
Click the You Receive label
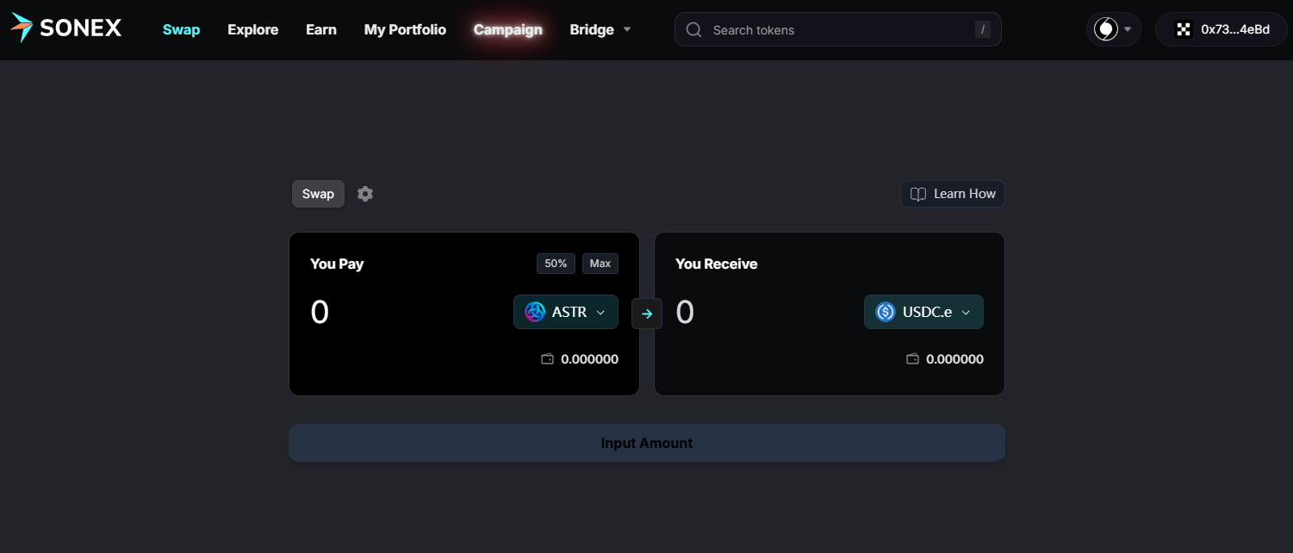click(717, 264)
